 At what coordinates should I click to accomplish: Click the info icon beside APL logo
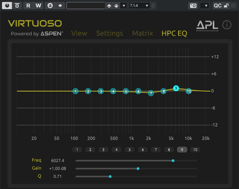pyautogui.click(x=227, y=25)
